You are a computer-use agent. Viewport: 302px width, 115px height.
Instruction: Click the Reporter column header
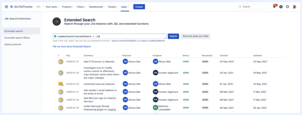click(x=127, y=56)
